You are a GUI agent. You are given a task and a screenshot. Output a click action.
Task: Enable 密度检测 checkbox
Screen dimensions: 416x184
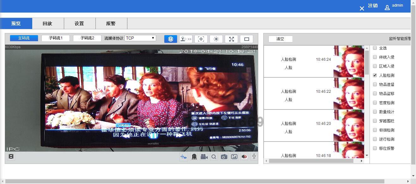[375, 103]
